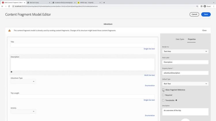Viewport: 216px width, 121px height.
Task: Click 'Single line text' label under Trip Length
Action: [149, 100]
